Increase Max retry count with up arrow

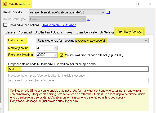(x=56, y=47)
